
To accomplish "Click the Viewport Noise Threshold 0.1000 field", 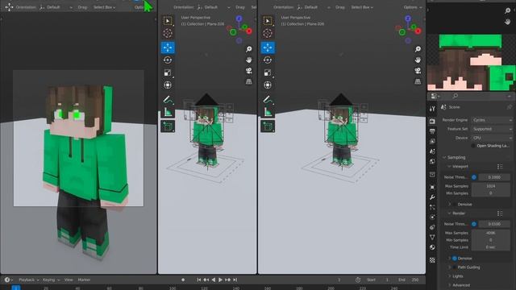I will 494,177.
